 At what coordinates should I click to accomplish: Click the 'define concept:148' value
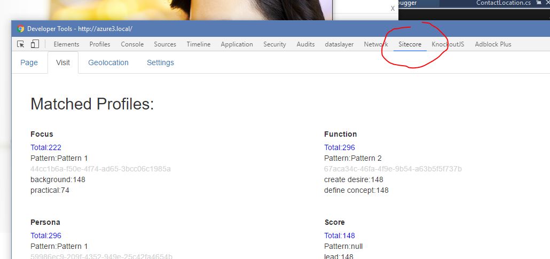click(x=356, y=191)
